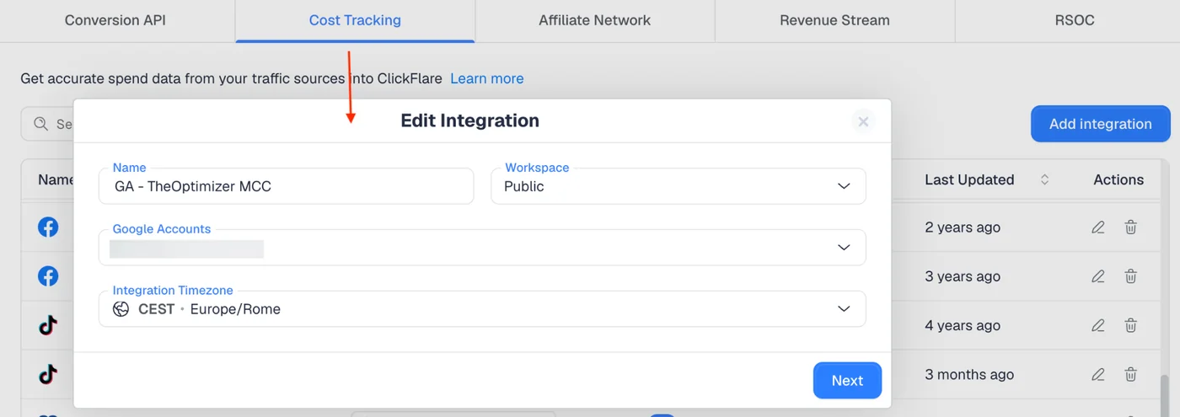Open the Integration Timezone dropdown

point(482,308)
